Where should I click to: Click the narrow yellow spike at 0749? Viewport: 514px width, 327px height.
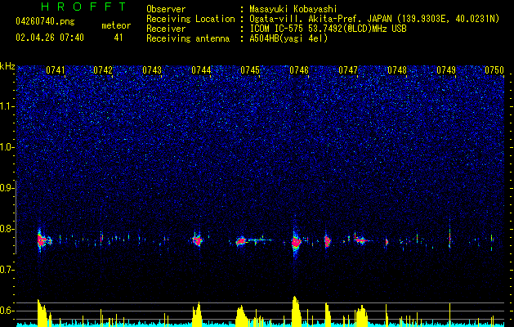tap(449, 313)
